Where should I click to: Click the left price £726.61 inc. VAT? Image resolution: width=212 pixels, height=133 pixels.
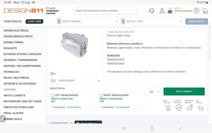(x=62, y=100)
